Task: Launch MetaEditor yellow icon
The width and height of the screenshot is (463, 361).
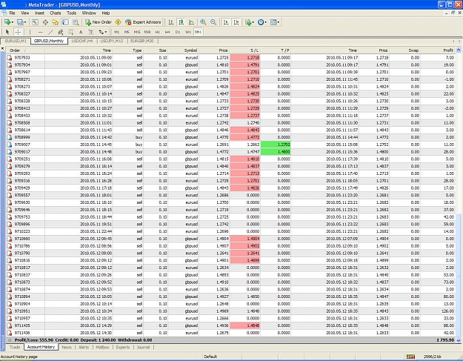Action: (x=118, y=22)
